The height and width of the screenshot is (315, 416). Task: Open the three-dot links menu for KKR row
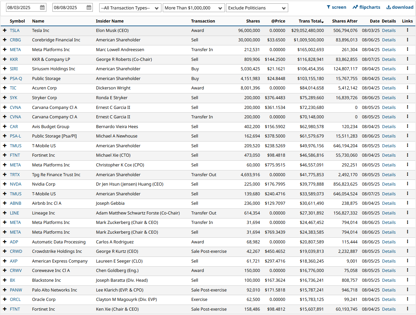[407, 59]
